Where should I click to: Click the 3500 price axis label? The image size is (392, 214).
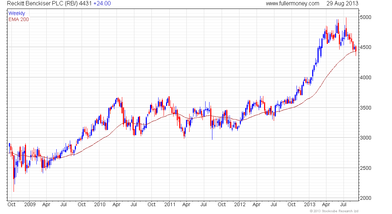(x=366, y=108)
